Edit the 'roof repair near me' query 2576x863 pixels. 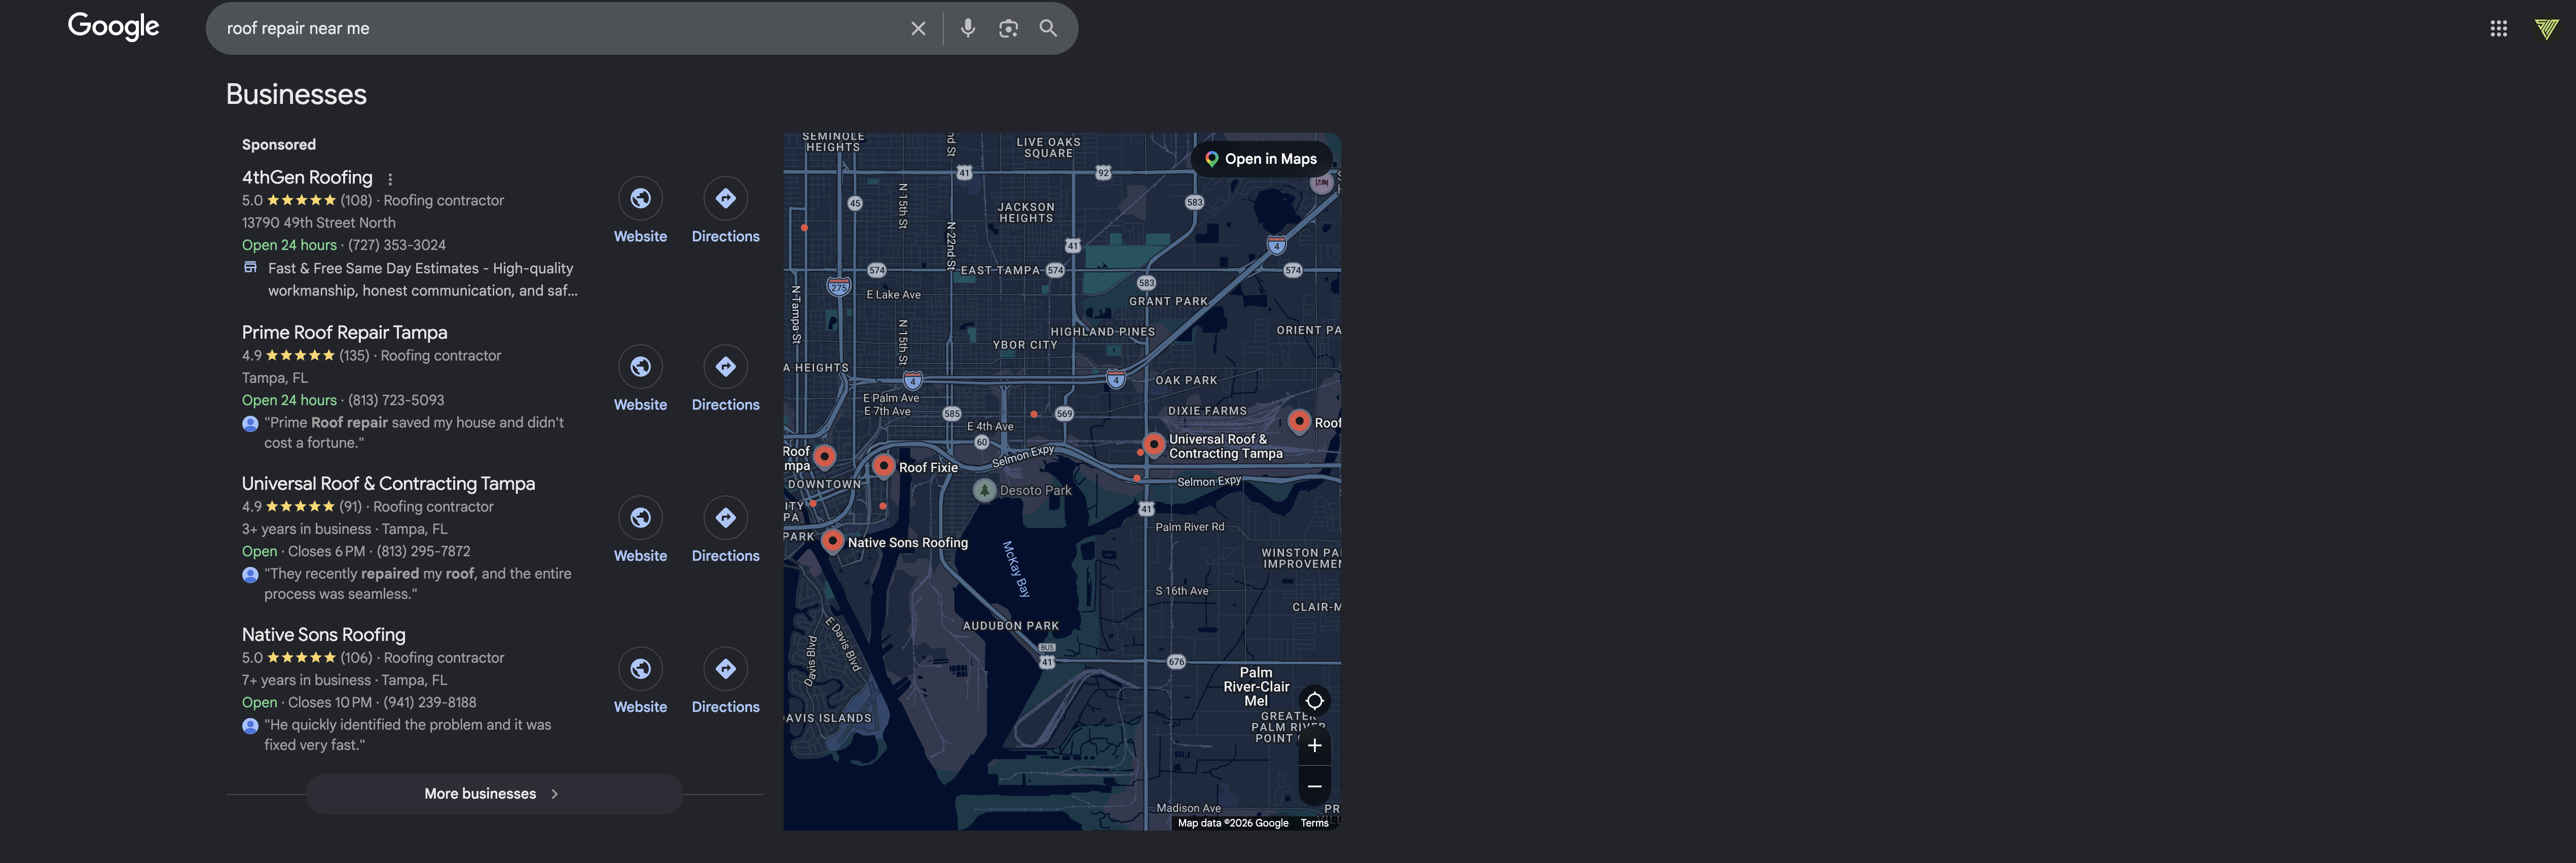pyautogui.click(x=560, y=28)
